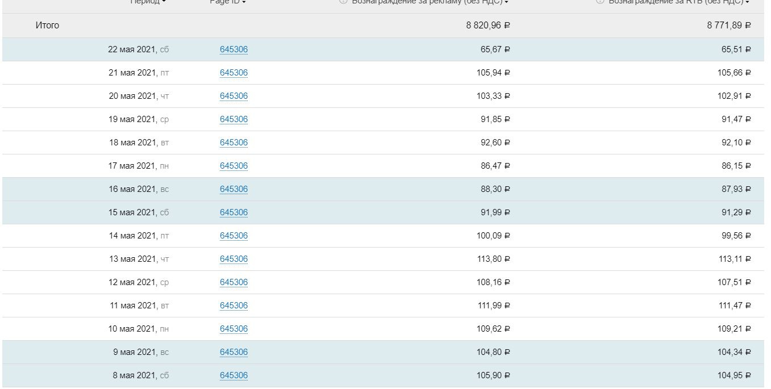Open Page ID 645306 link for 11 мая 2021
The width and height of the screenshot is (771, 389).
234,306
